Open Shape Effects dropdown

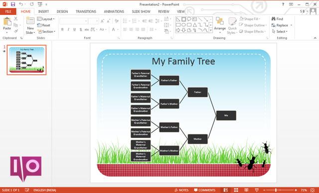tap(253, 31)
